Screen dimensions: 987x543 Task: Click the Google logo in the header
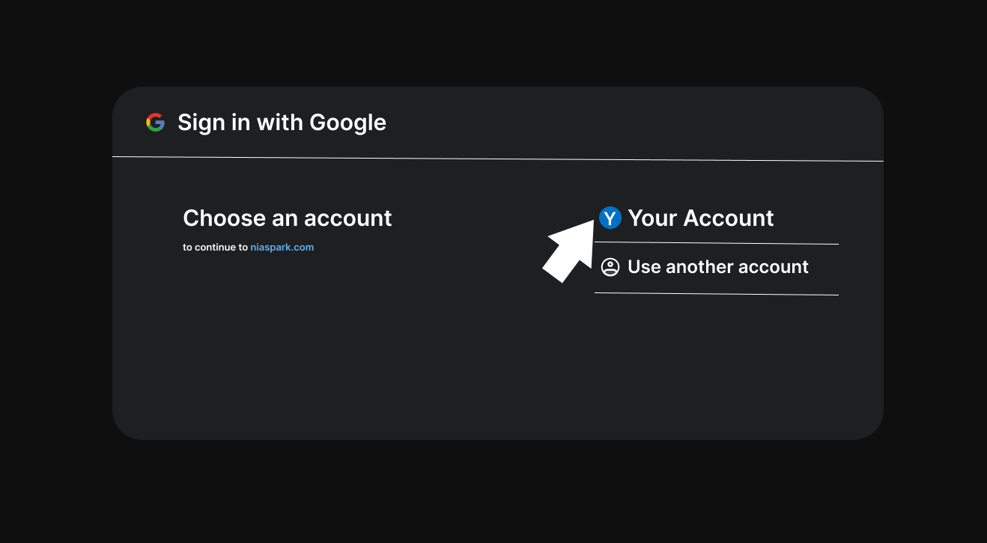[x=155, y=123]
